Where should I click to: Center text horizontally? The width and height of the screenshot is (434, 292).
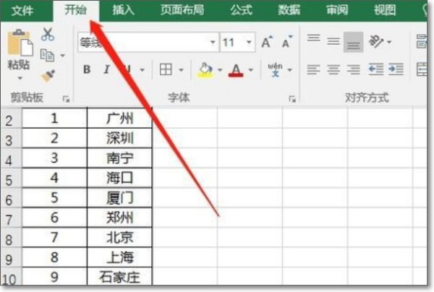(x=333, y=69)
